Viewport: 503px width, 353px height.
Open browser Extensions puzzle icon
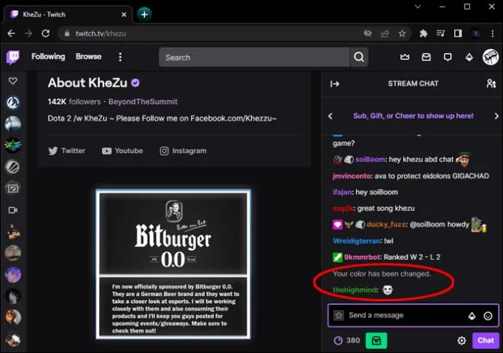point(424,34)
